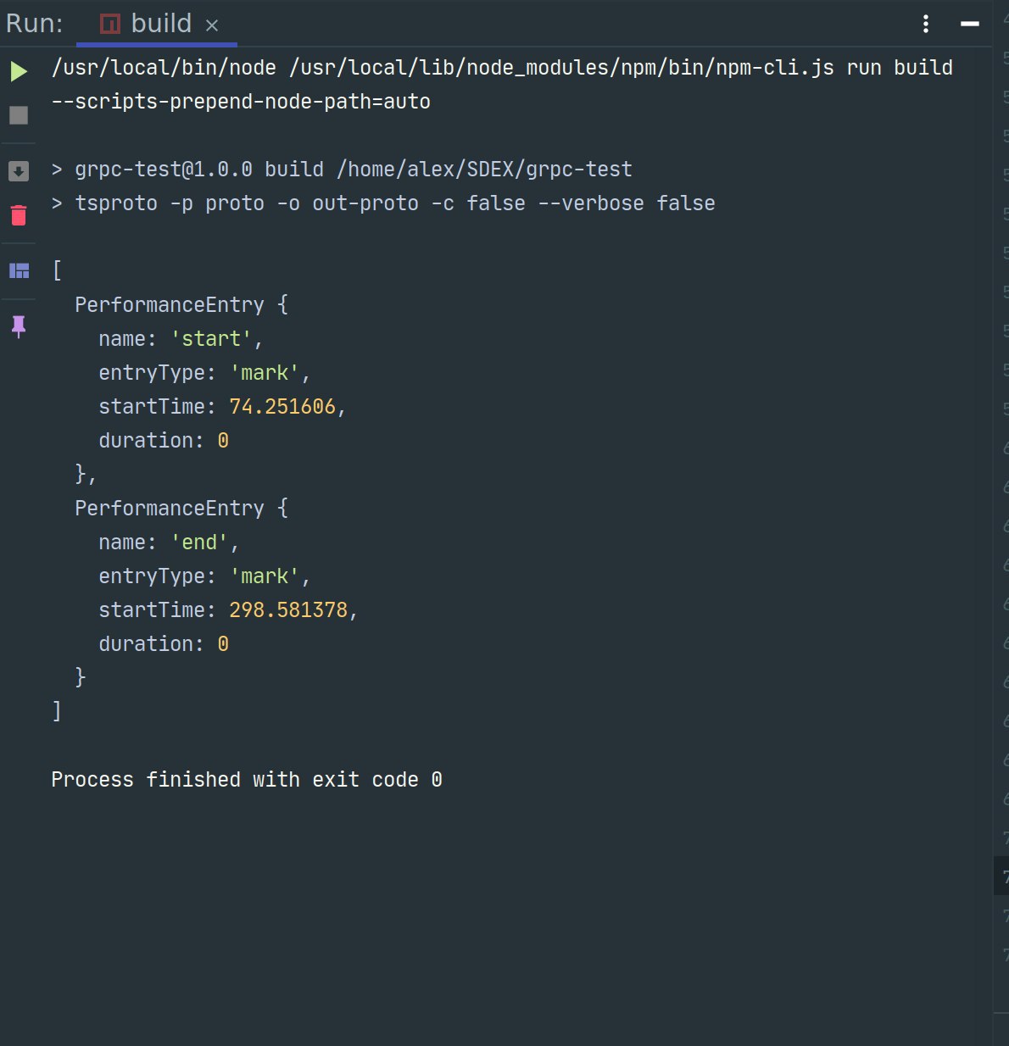Hide the Run panel with minimize dash
1009x1046 pixels.
click(x=970, y=24)
